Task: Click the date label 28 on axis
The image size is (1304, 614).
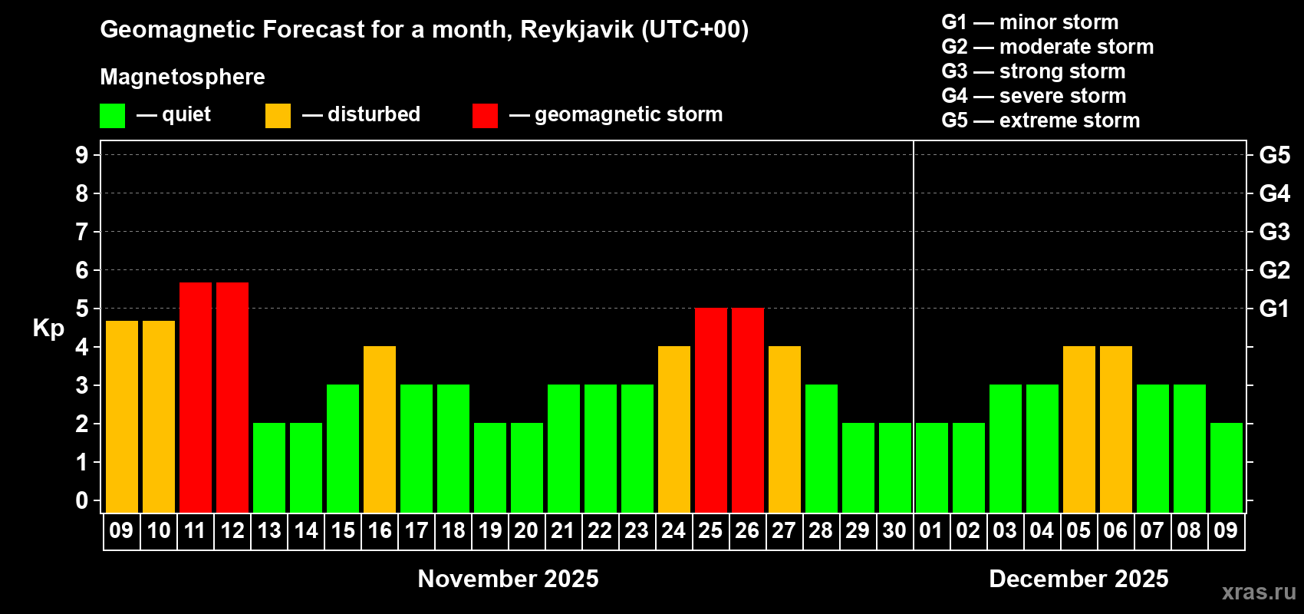Action: pyautogui.click(x=822, y=531)
